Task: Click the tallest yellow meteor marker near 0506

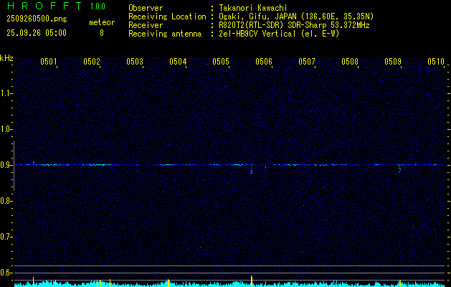Action: 252,281
